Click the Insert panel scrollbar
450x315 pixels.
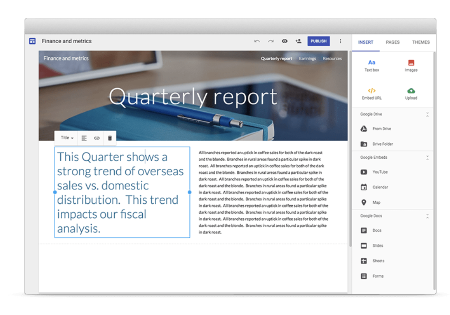point(435,171)
